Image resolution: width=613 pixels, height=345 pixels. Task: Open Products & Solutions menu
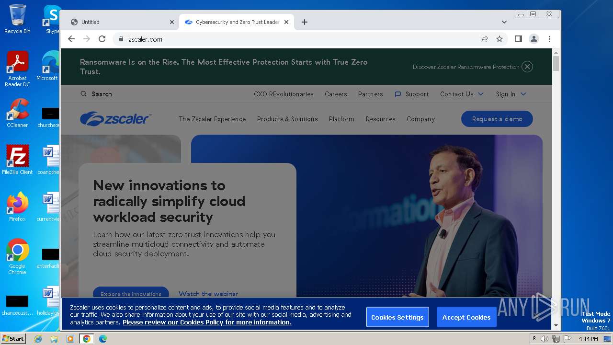[x=287, y=119]
